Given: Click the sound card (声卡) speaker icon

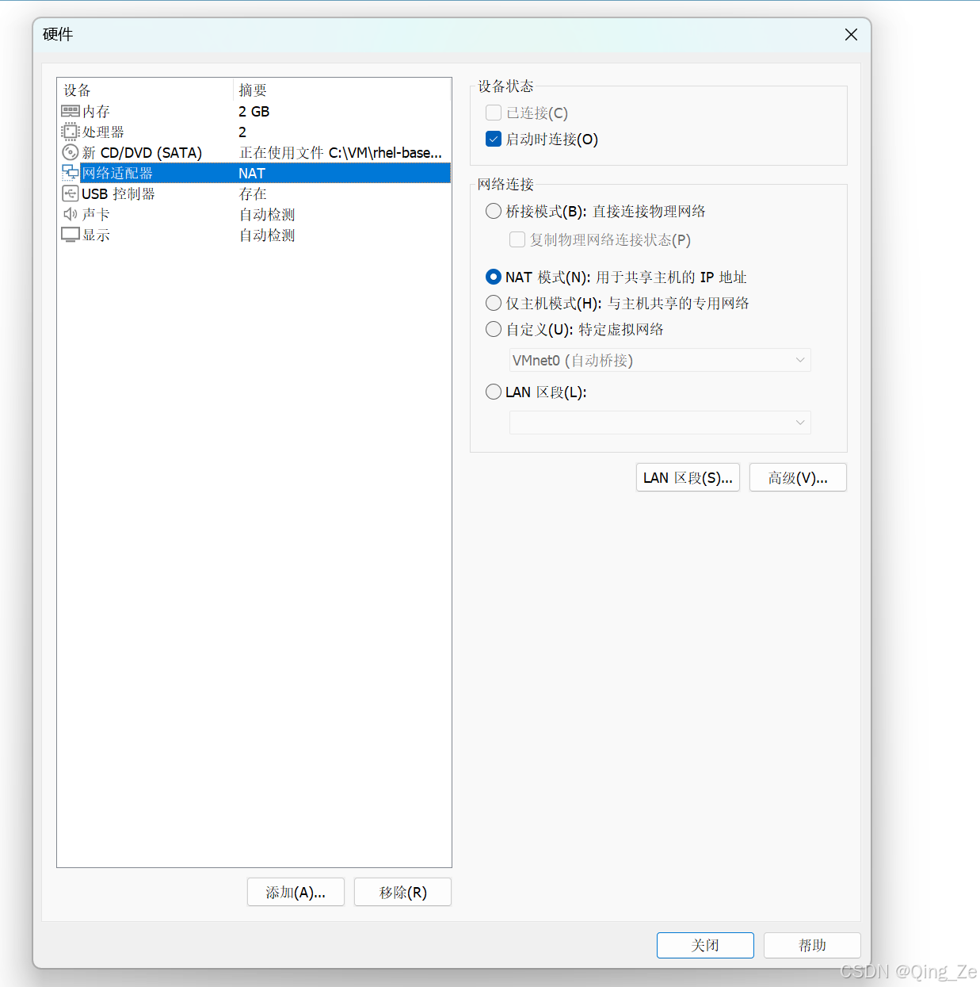Looking at the screenshot, I should click(x=71, y=214).
